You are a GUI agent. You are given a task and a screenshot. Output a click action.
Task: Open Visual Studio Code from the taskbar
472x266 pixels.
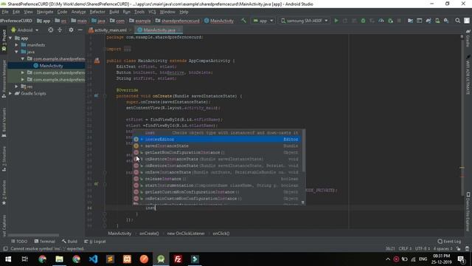point(94,259)
